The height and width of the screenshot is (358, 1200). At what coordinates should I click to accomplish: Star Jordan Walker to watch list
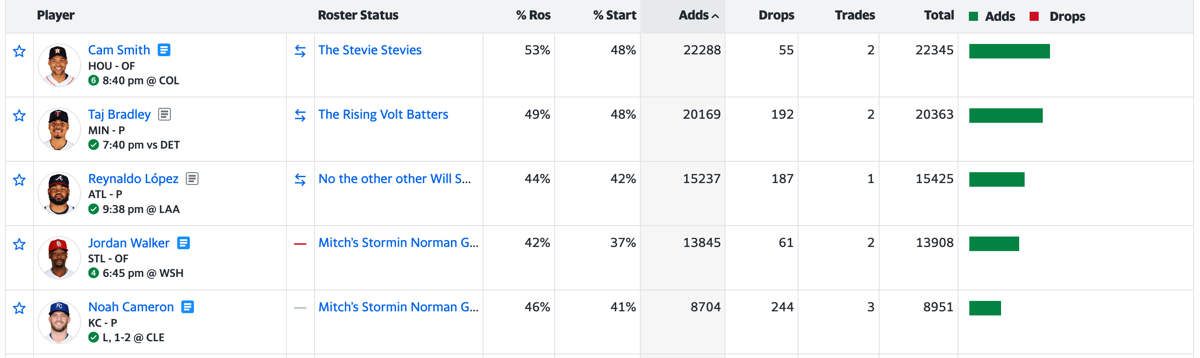tap(19, 244)
